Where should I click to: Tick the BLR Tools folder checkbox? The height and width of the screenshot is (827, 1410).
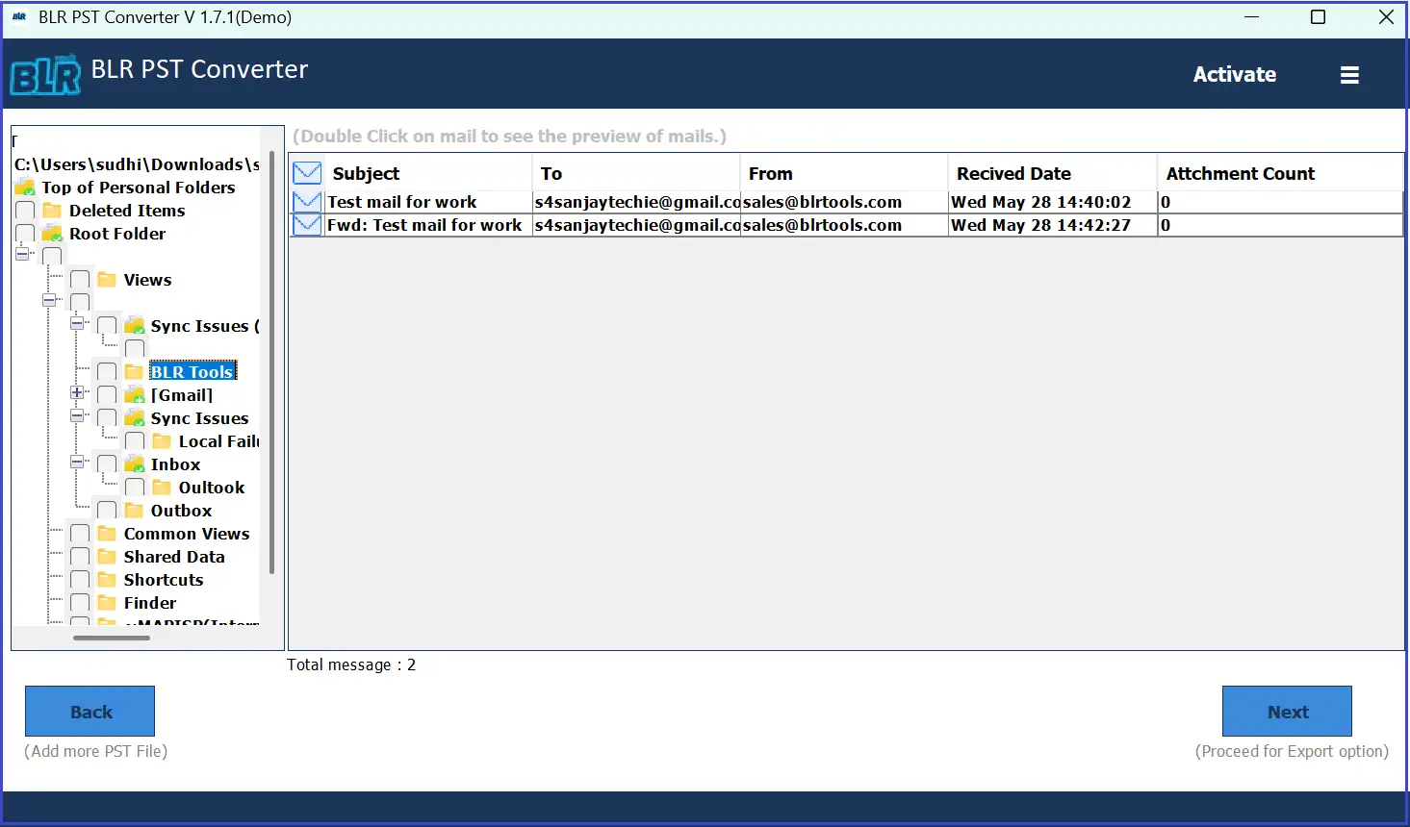coord(107,372)
